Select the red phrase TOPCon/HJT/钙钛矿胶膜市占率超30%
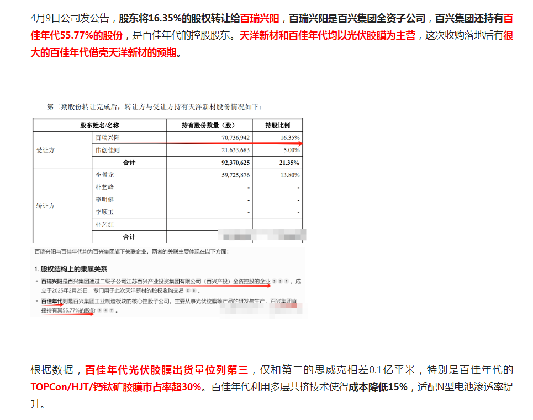This screenshot has height=420, width=533. coord(116,387)
